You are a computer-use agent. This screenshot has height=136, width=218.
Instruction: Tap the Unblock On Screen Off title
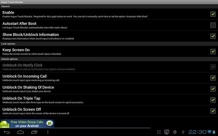[x=22, y=110]
